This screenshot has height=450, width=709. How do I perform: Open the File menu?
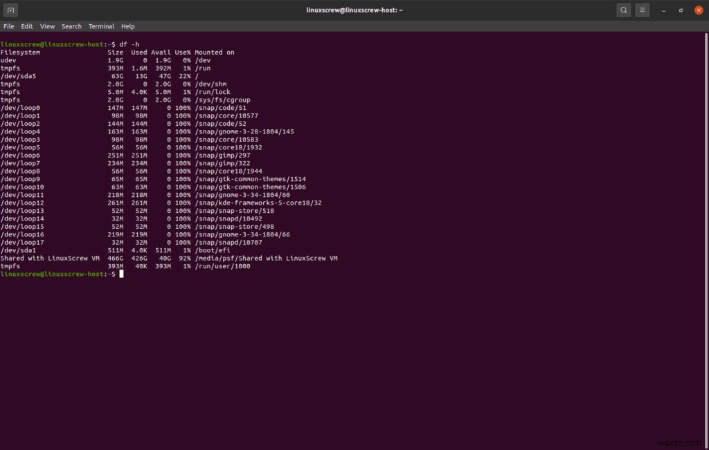point(8,26)
